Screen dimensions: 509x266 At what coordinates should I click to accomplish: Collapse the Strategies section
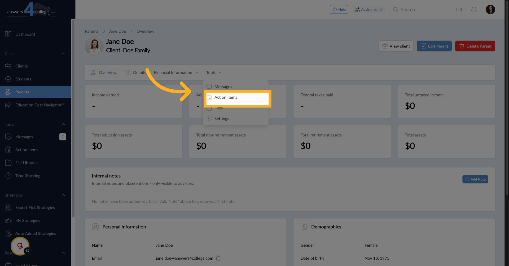63,195
